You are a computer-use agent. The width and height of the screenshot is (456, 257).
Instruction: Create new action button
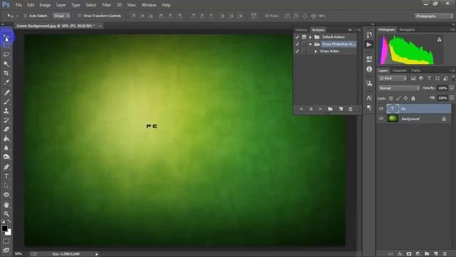[341, 109]
